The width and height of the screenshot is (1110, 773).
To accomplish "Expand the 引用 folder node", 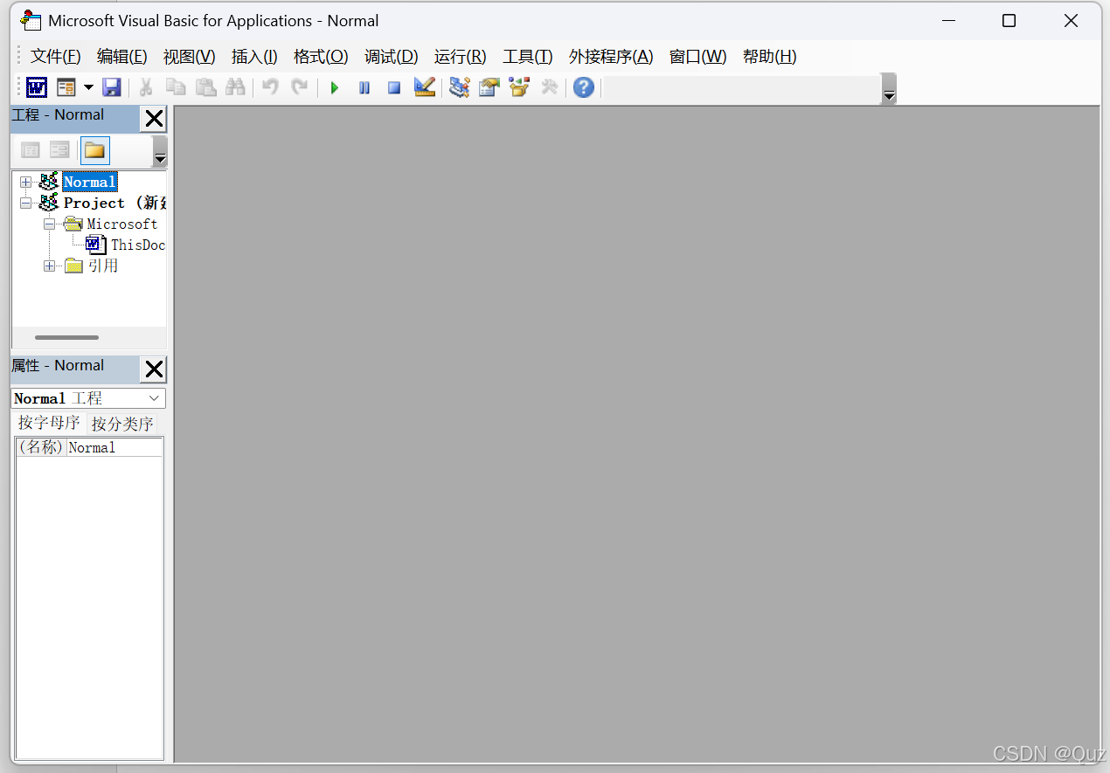I will [x=49, y=266].
